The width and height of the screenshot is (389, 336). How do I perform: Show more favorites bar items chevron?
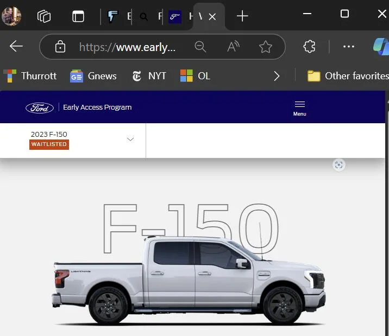click(277, 76)
